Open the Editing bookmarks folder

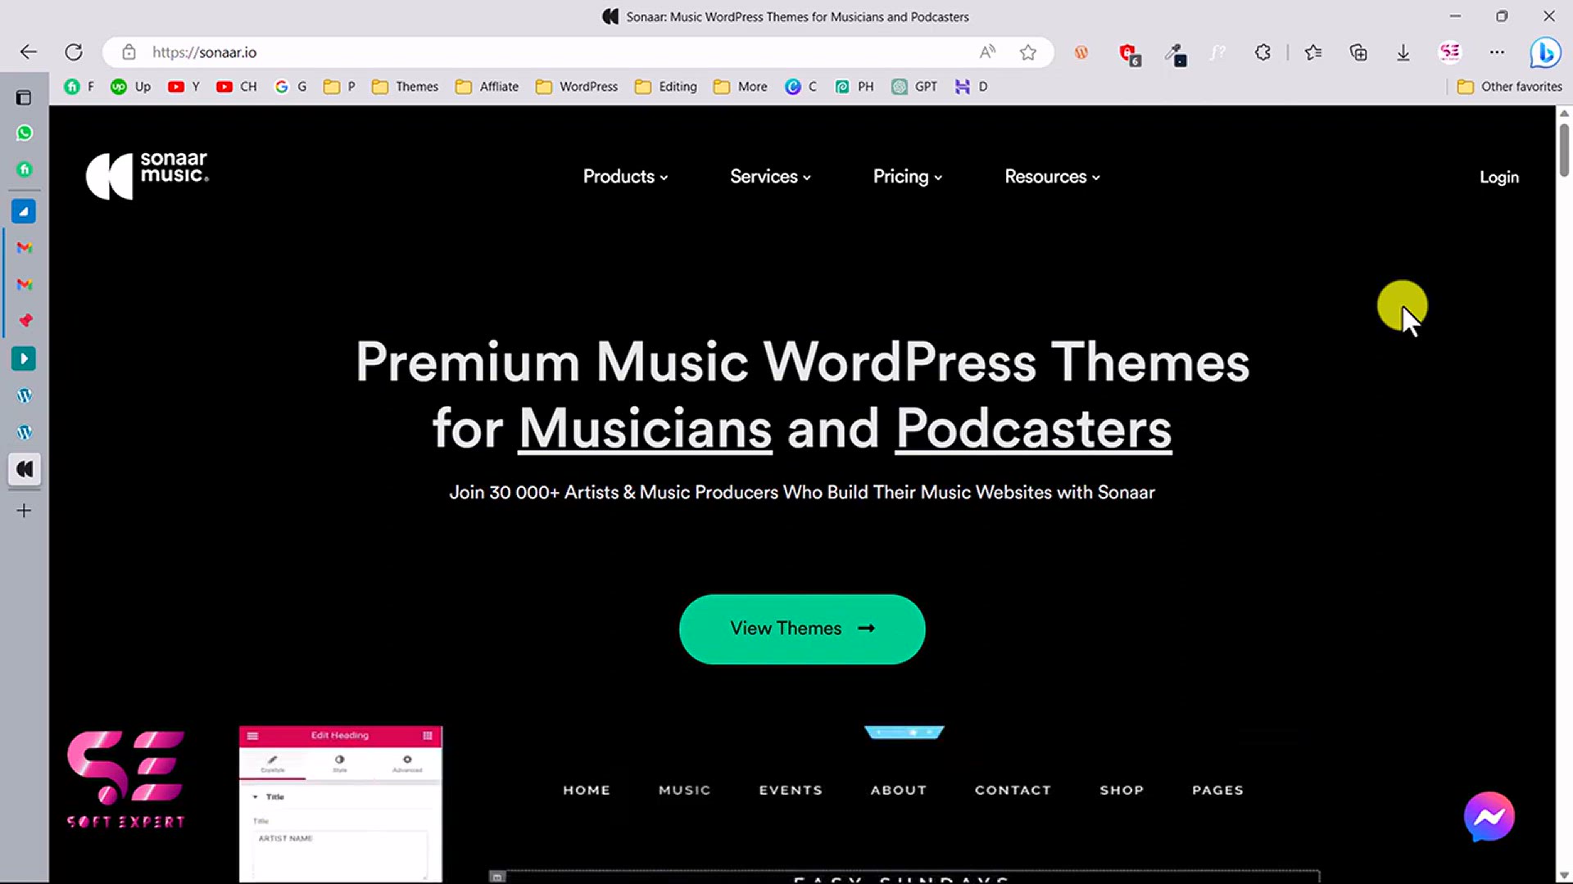666,87
